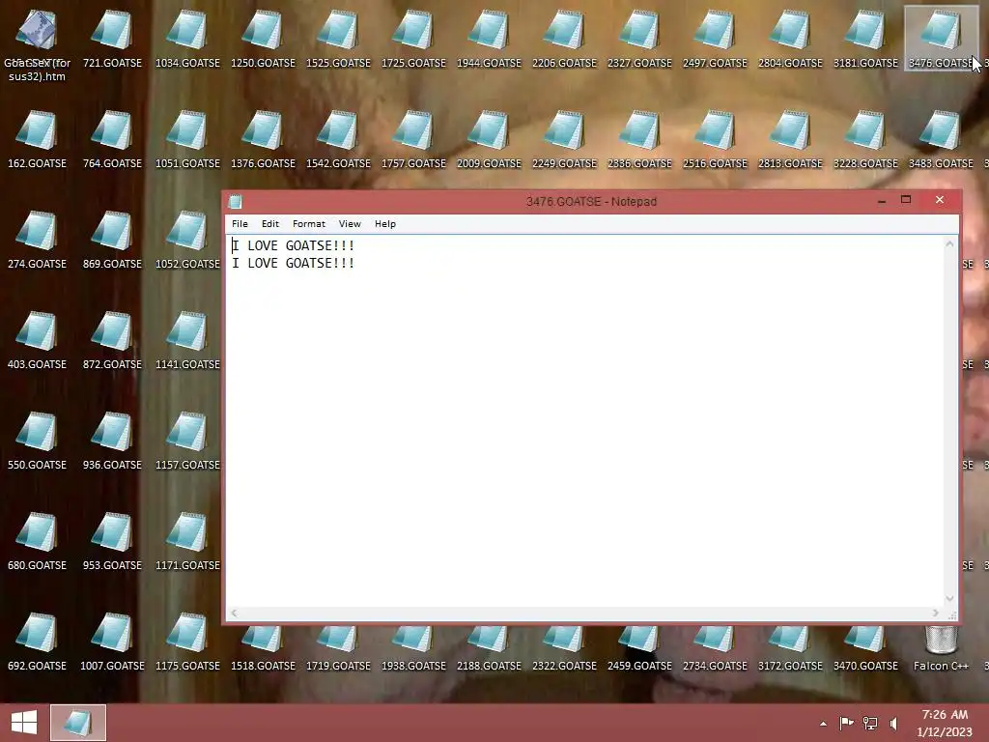This screenshot has height=742, width=989.
Task: Select the 764.GOATSE desktop file
Action: tap(112, 139)
